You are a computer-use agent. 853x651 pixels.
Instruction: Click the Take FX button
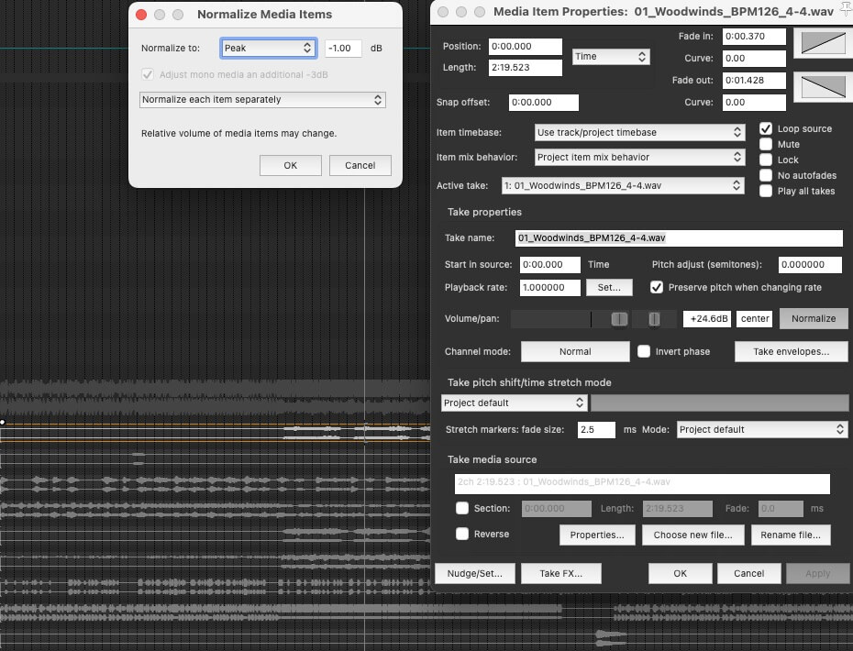point(562,573)
